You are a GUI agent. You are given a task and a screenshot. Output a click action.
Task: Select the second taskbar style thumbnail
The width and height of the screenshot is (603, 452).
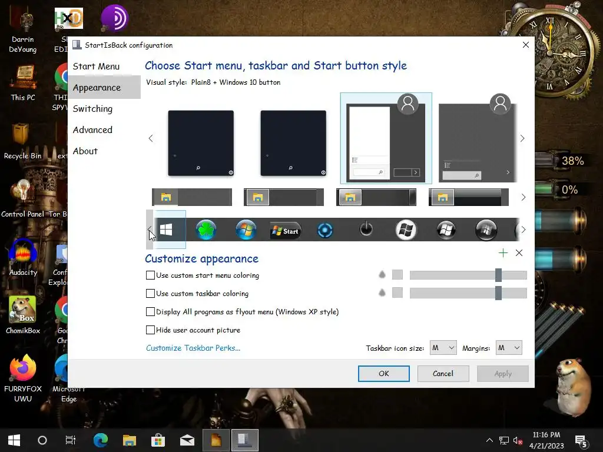pyautogui.click(x=284, y=197)
